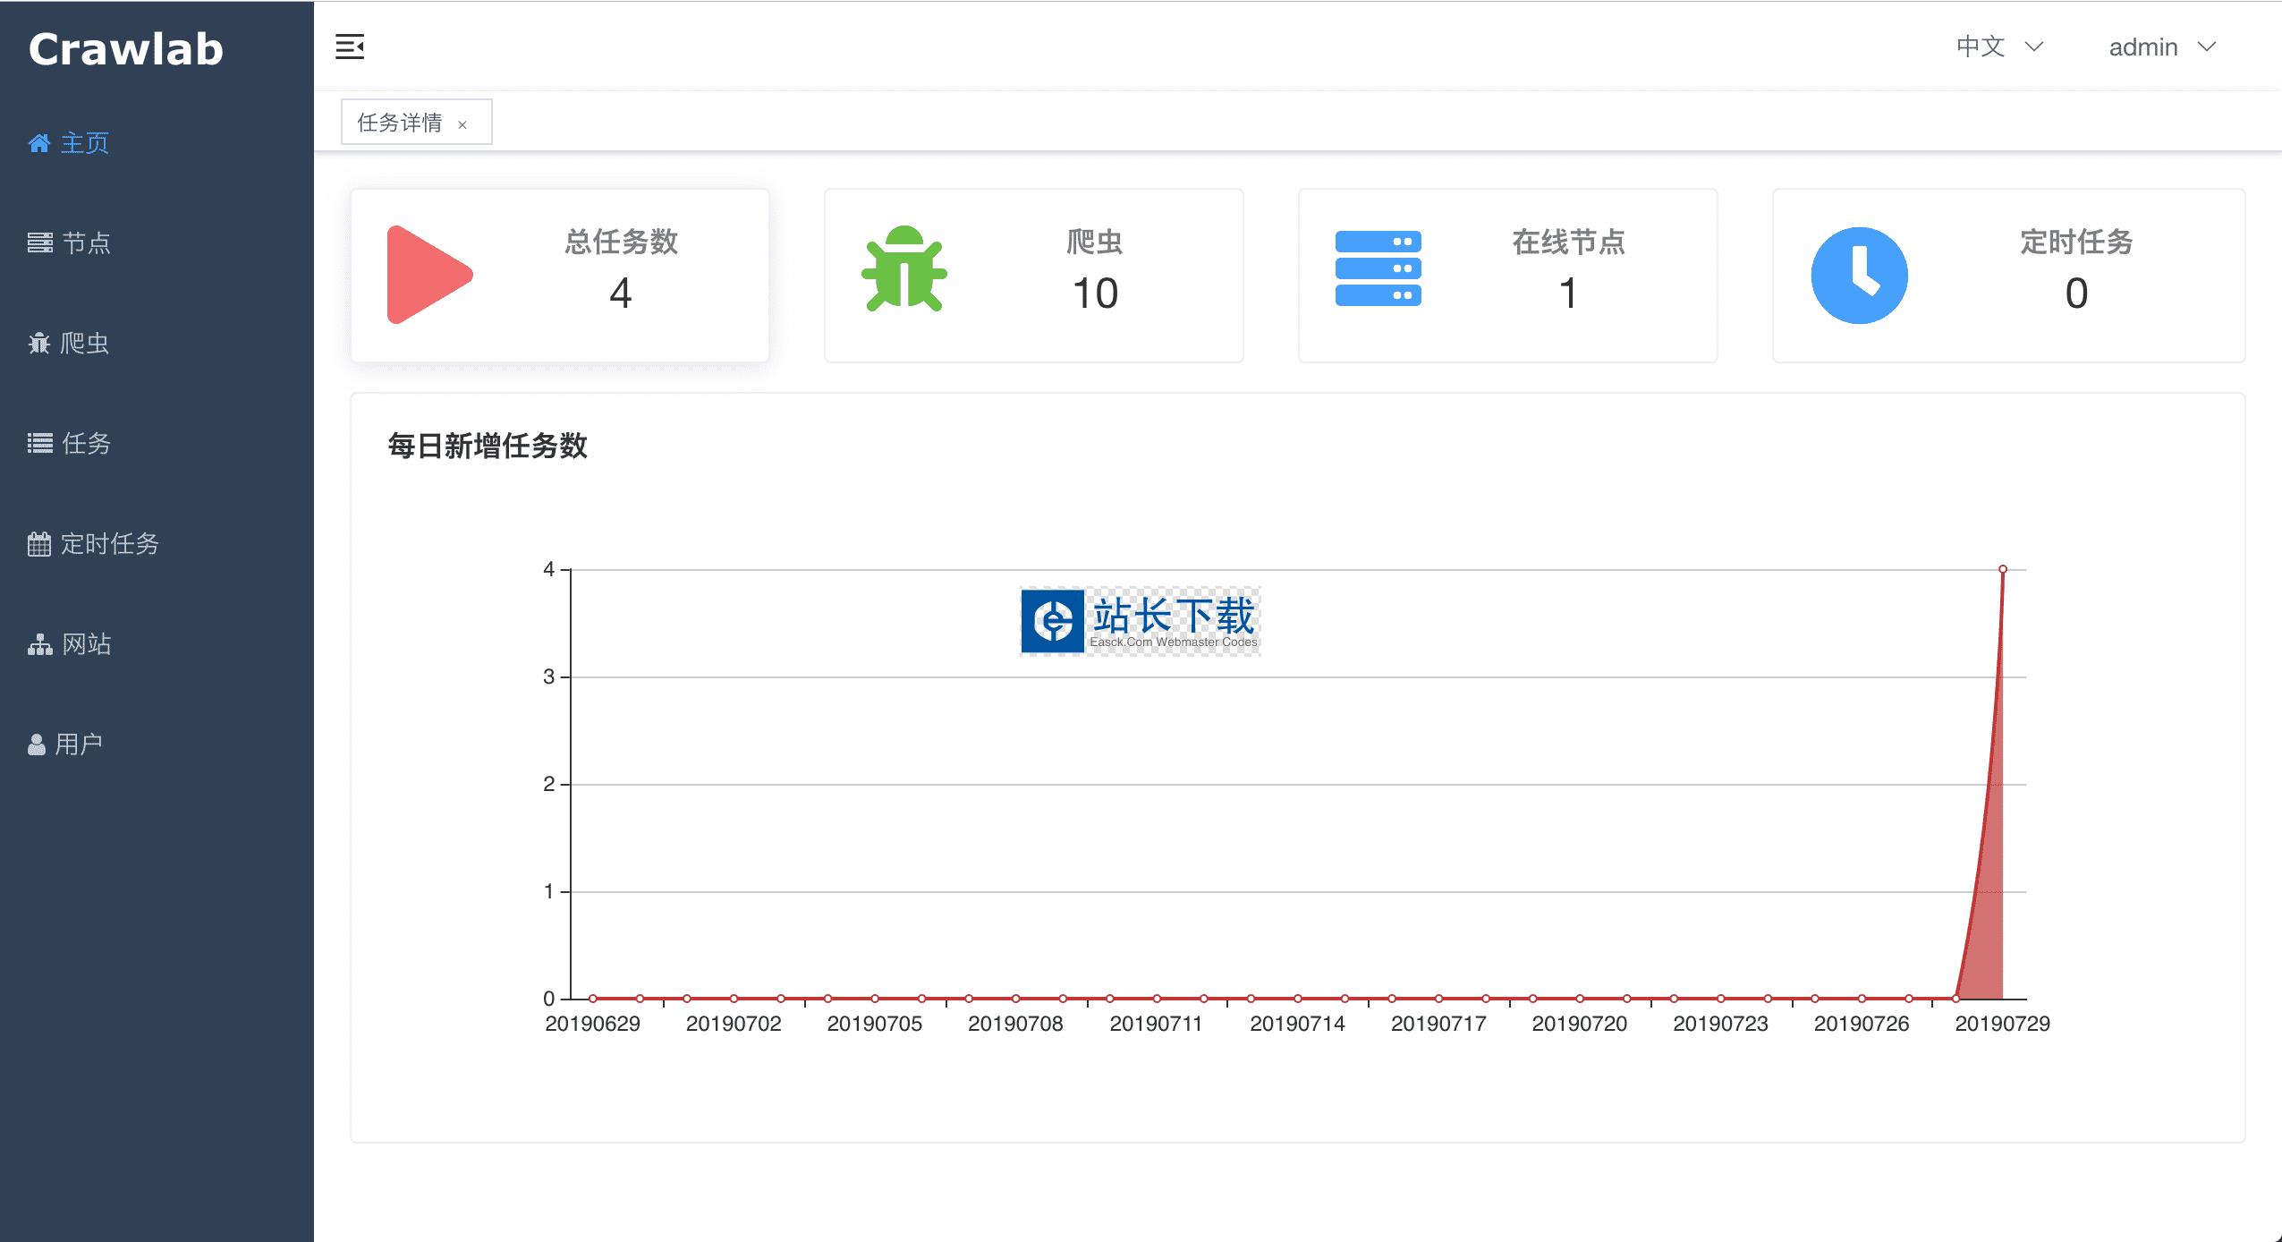Click the nodes server icon in sidebar
The height and width of the screenshot is (1242, 2282).
click(x=39, y=242)
